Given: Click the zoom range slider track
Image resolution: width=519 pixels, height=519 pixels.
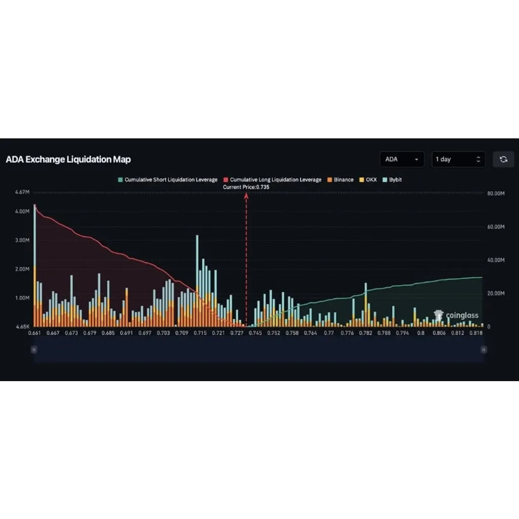Looking at the screenshot, I should (x=259, y=350).
